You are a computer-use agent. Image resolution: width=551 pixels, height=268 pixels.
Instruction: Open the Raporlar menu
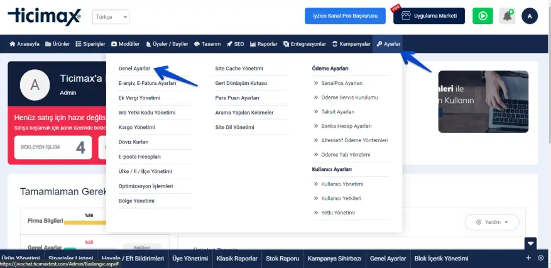click(263, 44)
